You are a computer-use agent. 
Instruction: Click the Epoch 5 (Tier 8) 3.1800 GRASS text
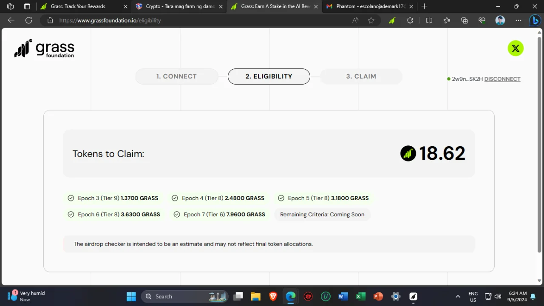[328, 198]
